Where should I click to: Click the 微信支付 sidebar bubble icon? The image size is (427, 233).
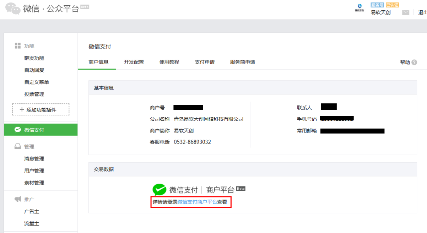pos(17,130)
